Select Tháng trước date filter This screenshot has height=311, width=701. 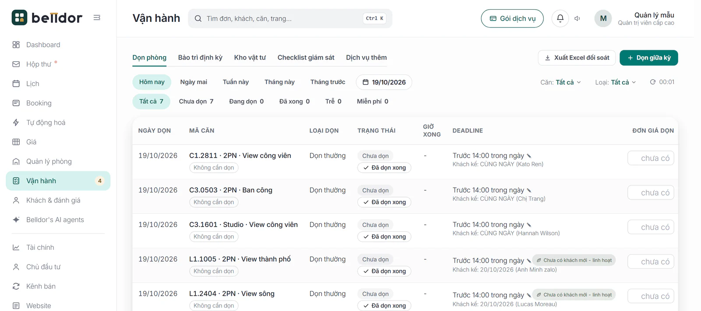click(x=328, y=82)
